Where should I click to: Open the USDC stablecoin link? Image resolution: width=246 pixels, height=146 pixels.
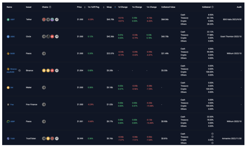pyautogui.click(x=12, y=37)
